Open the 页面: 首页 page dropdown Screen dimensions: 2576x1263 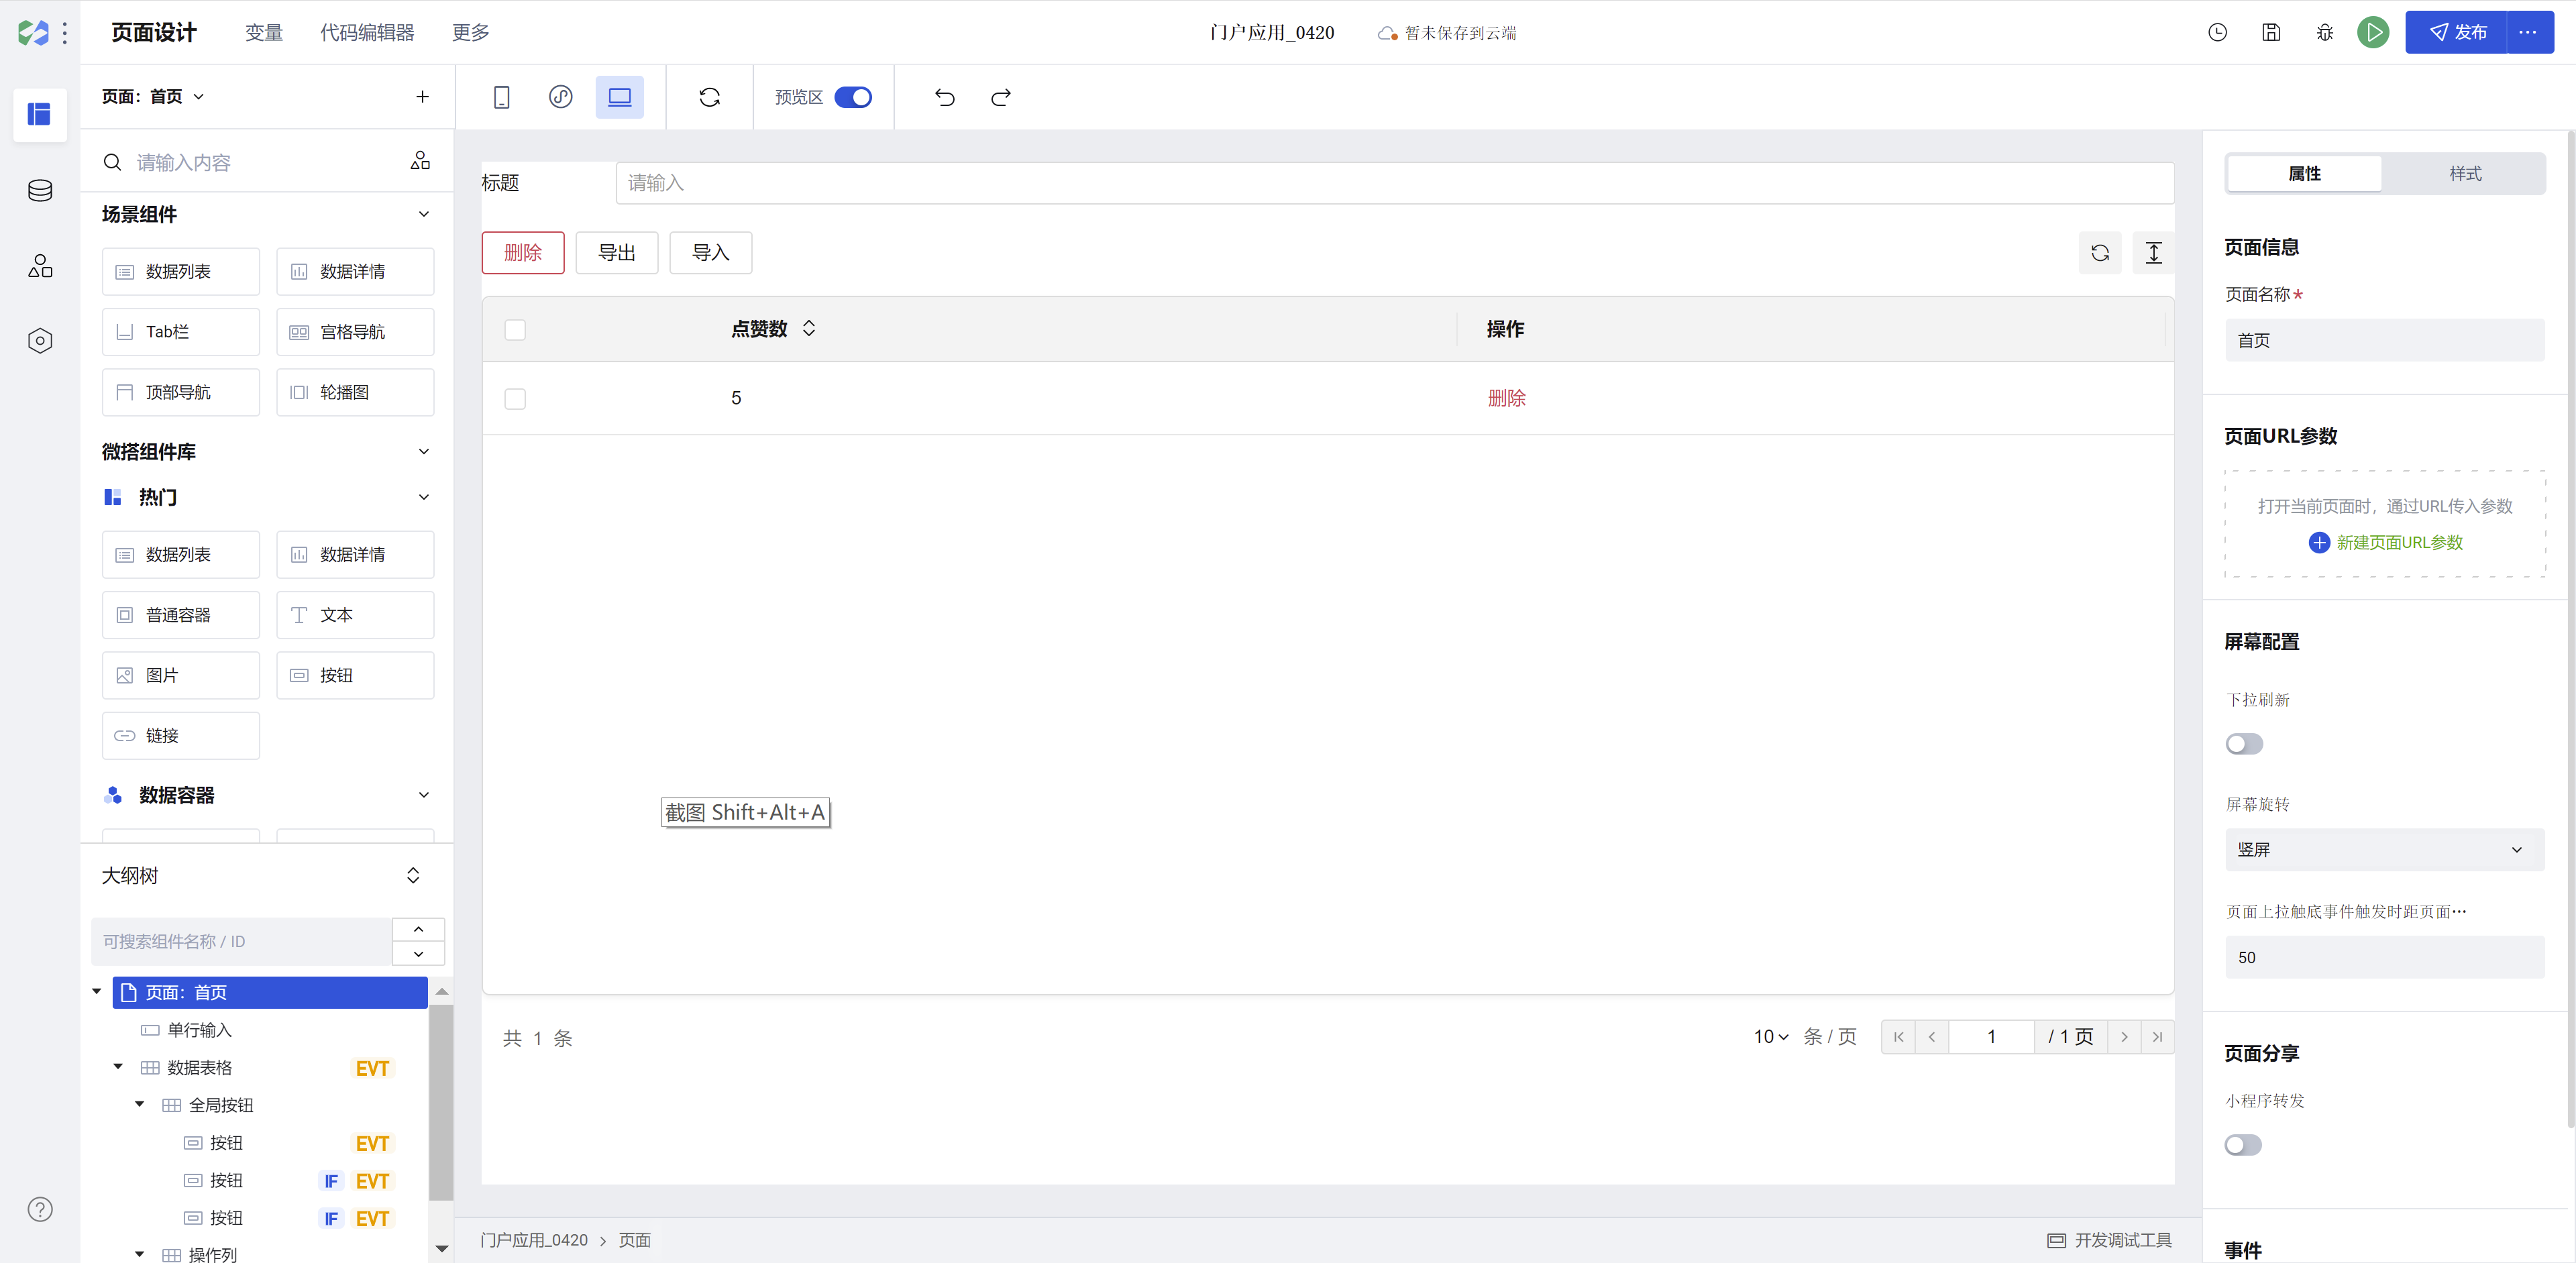pyautogui.click(x=153, y=97)
